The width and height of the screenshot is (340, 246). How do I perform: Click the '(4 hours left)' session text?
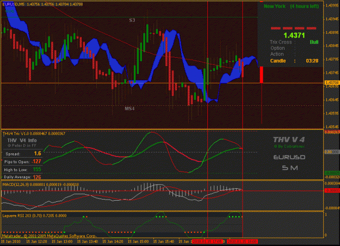(x=305, y=7)
